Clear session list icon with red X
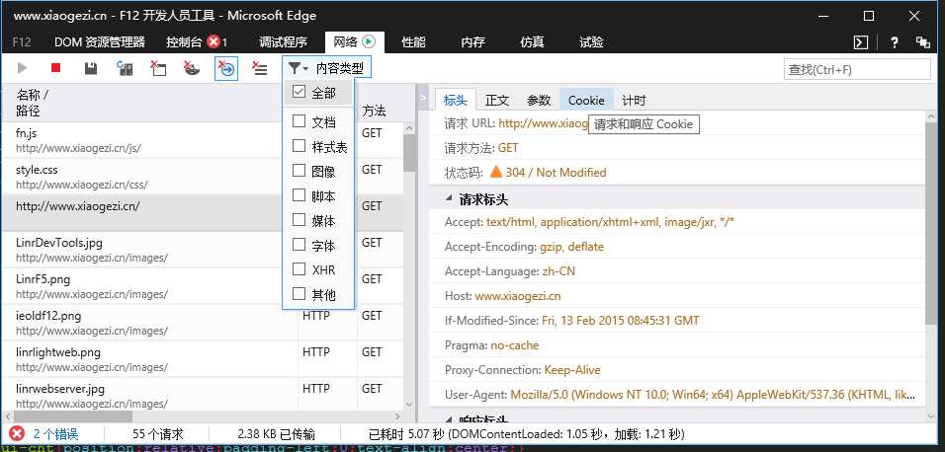Viewport: 945px width, 452px height. (259, 69)
